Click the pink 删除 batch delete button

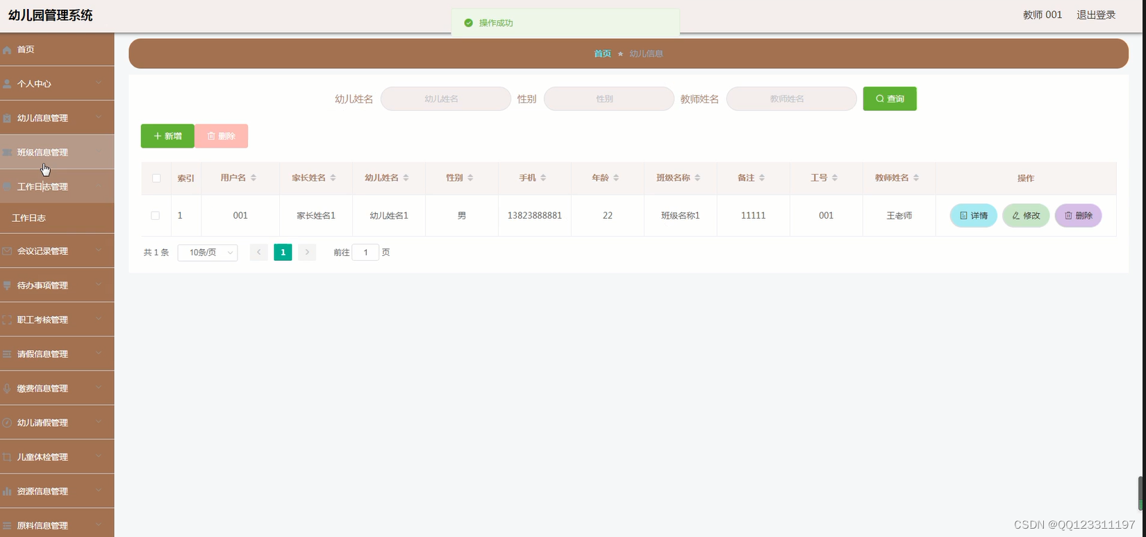pos(222,136)
